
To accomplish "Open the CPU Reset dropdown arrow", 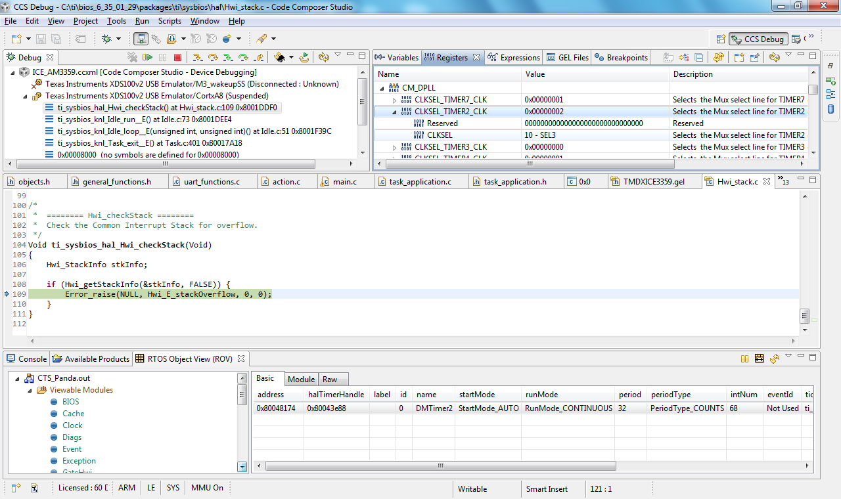I will click(x=290, y=58).
